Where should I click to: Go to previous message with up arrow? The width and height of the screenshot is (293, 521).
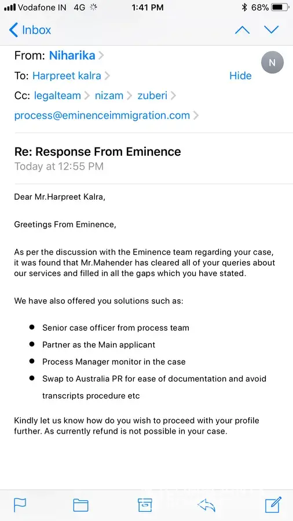click(242, 30)
